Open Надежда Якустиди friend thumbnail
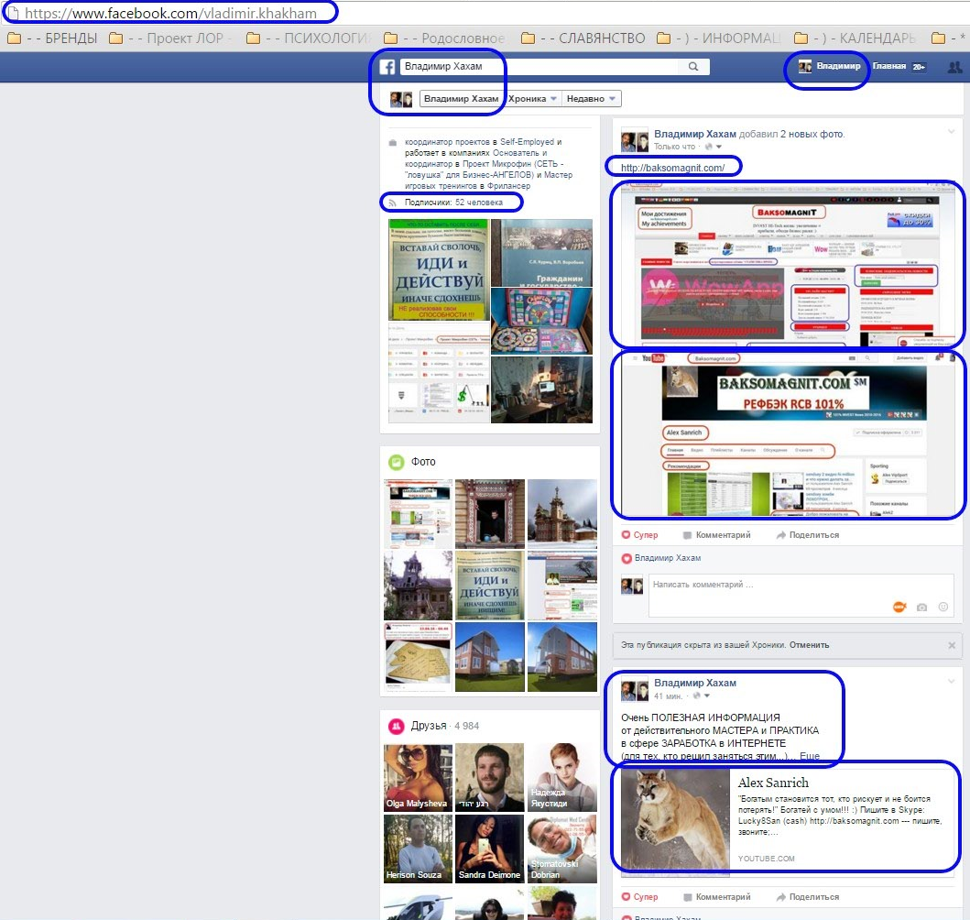The image size is (970, 920). 562,778
